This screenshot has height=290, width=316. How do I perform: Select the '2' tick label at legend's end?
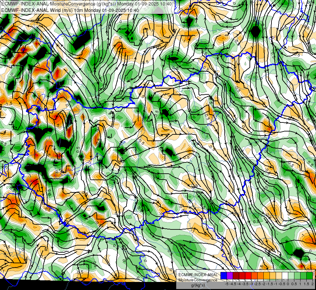coord(312,284)
